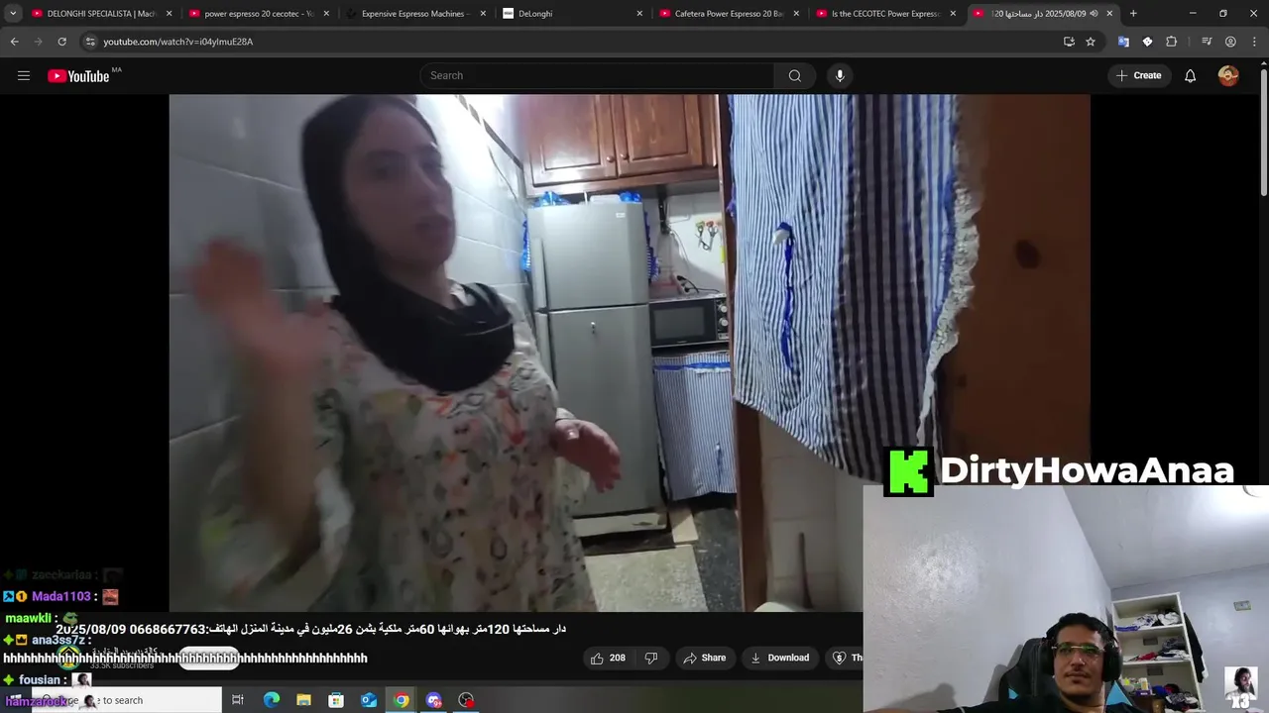Screen dimensions: 1269x713
Task: Click the page vertical scrollbar thumb
Action: [1263, 132]
